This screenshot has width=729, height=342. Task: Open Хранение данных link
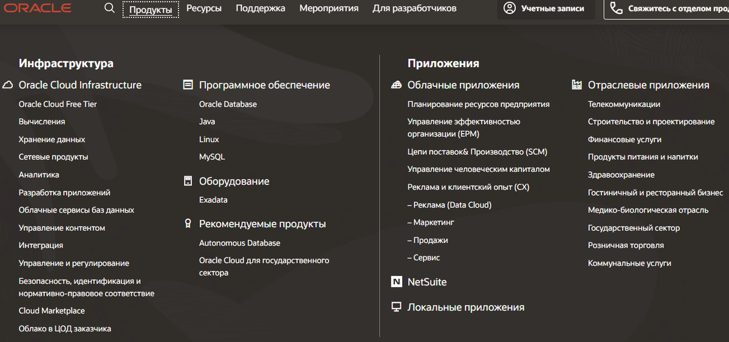click(x=52, y=139)
